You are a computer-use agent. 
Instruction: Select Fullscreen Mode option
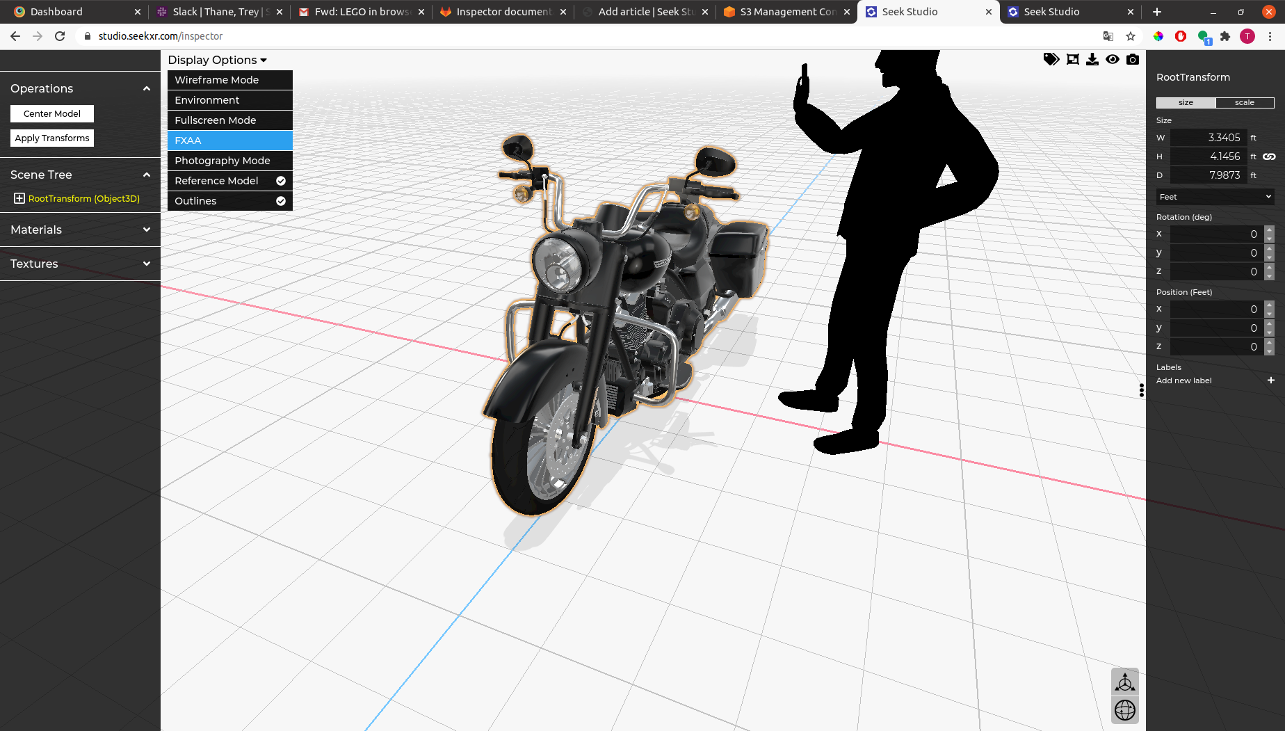[x=230, y=120]
